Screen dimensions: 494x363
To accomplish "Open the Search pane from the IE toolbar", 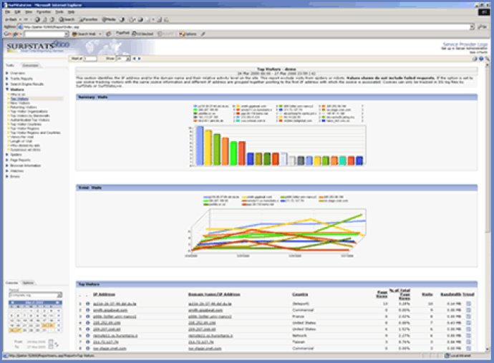I will point(67,19).
